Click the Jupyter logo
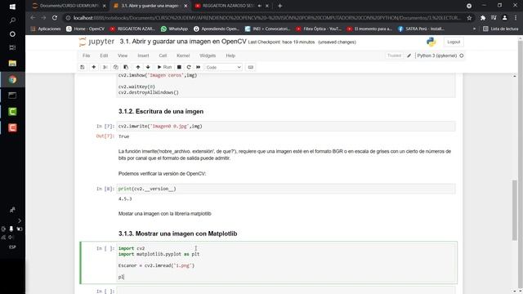The height and width of the screenshot is (294, 523). click(x=96, y=42)
